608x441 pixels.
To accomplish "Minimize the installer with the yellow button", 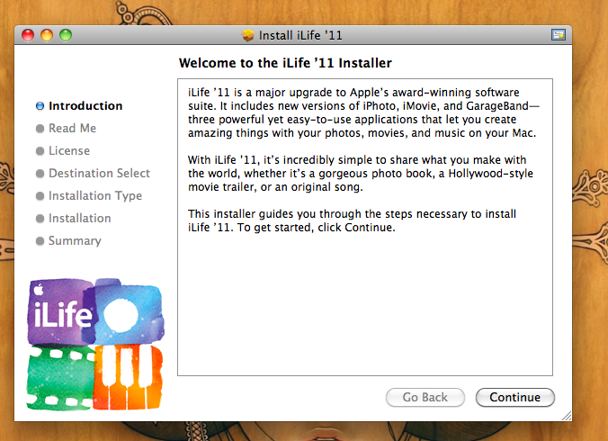I will [47, 35].
